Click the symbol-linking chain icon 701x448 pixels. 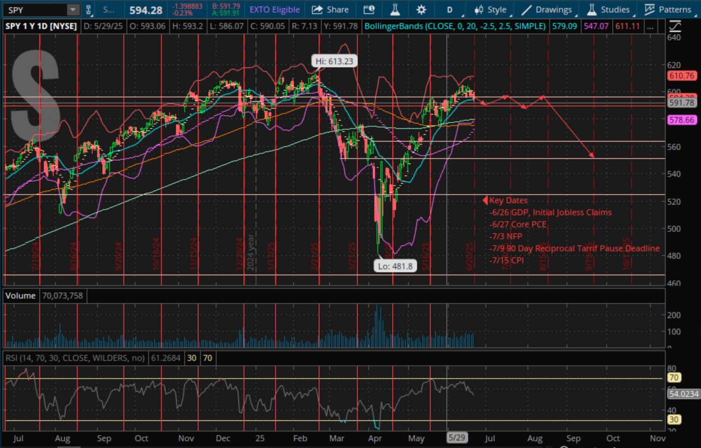coord(89,9)
